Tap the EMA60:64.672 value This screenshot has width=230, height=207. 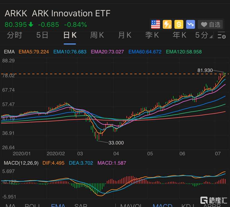(145, 52)
